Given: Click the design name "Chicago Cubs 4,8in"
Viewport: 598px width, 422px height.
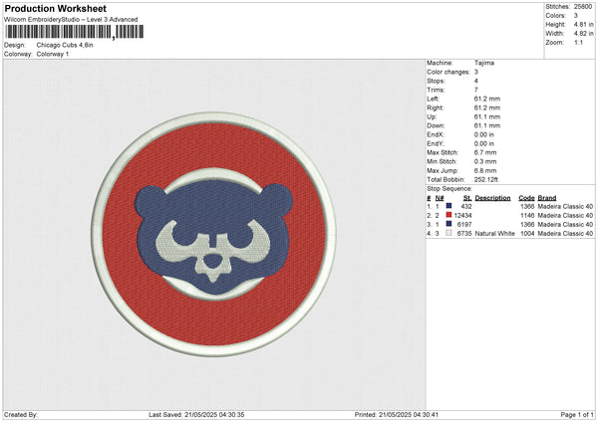Looking at the screenshot, I should point(65,45).
